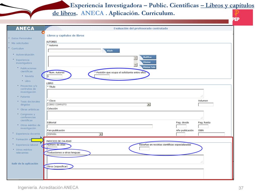Open the Clave dropdown LIBRO COMPLETO
Image resolution: width=258 pixels, height=193 pixels.
(99, 105)
